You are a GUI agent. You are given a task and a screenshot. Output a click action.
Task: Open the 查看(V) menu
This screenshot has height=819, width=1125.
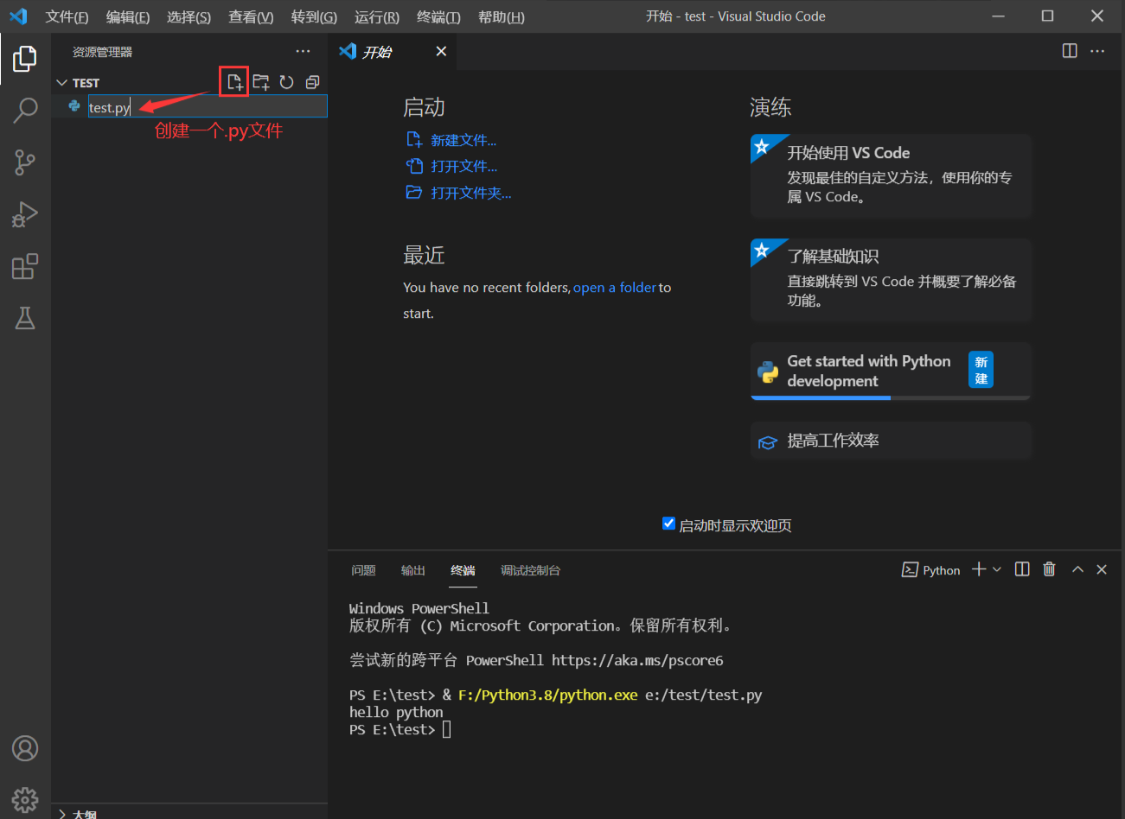click(251, 16)
